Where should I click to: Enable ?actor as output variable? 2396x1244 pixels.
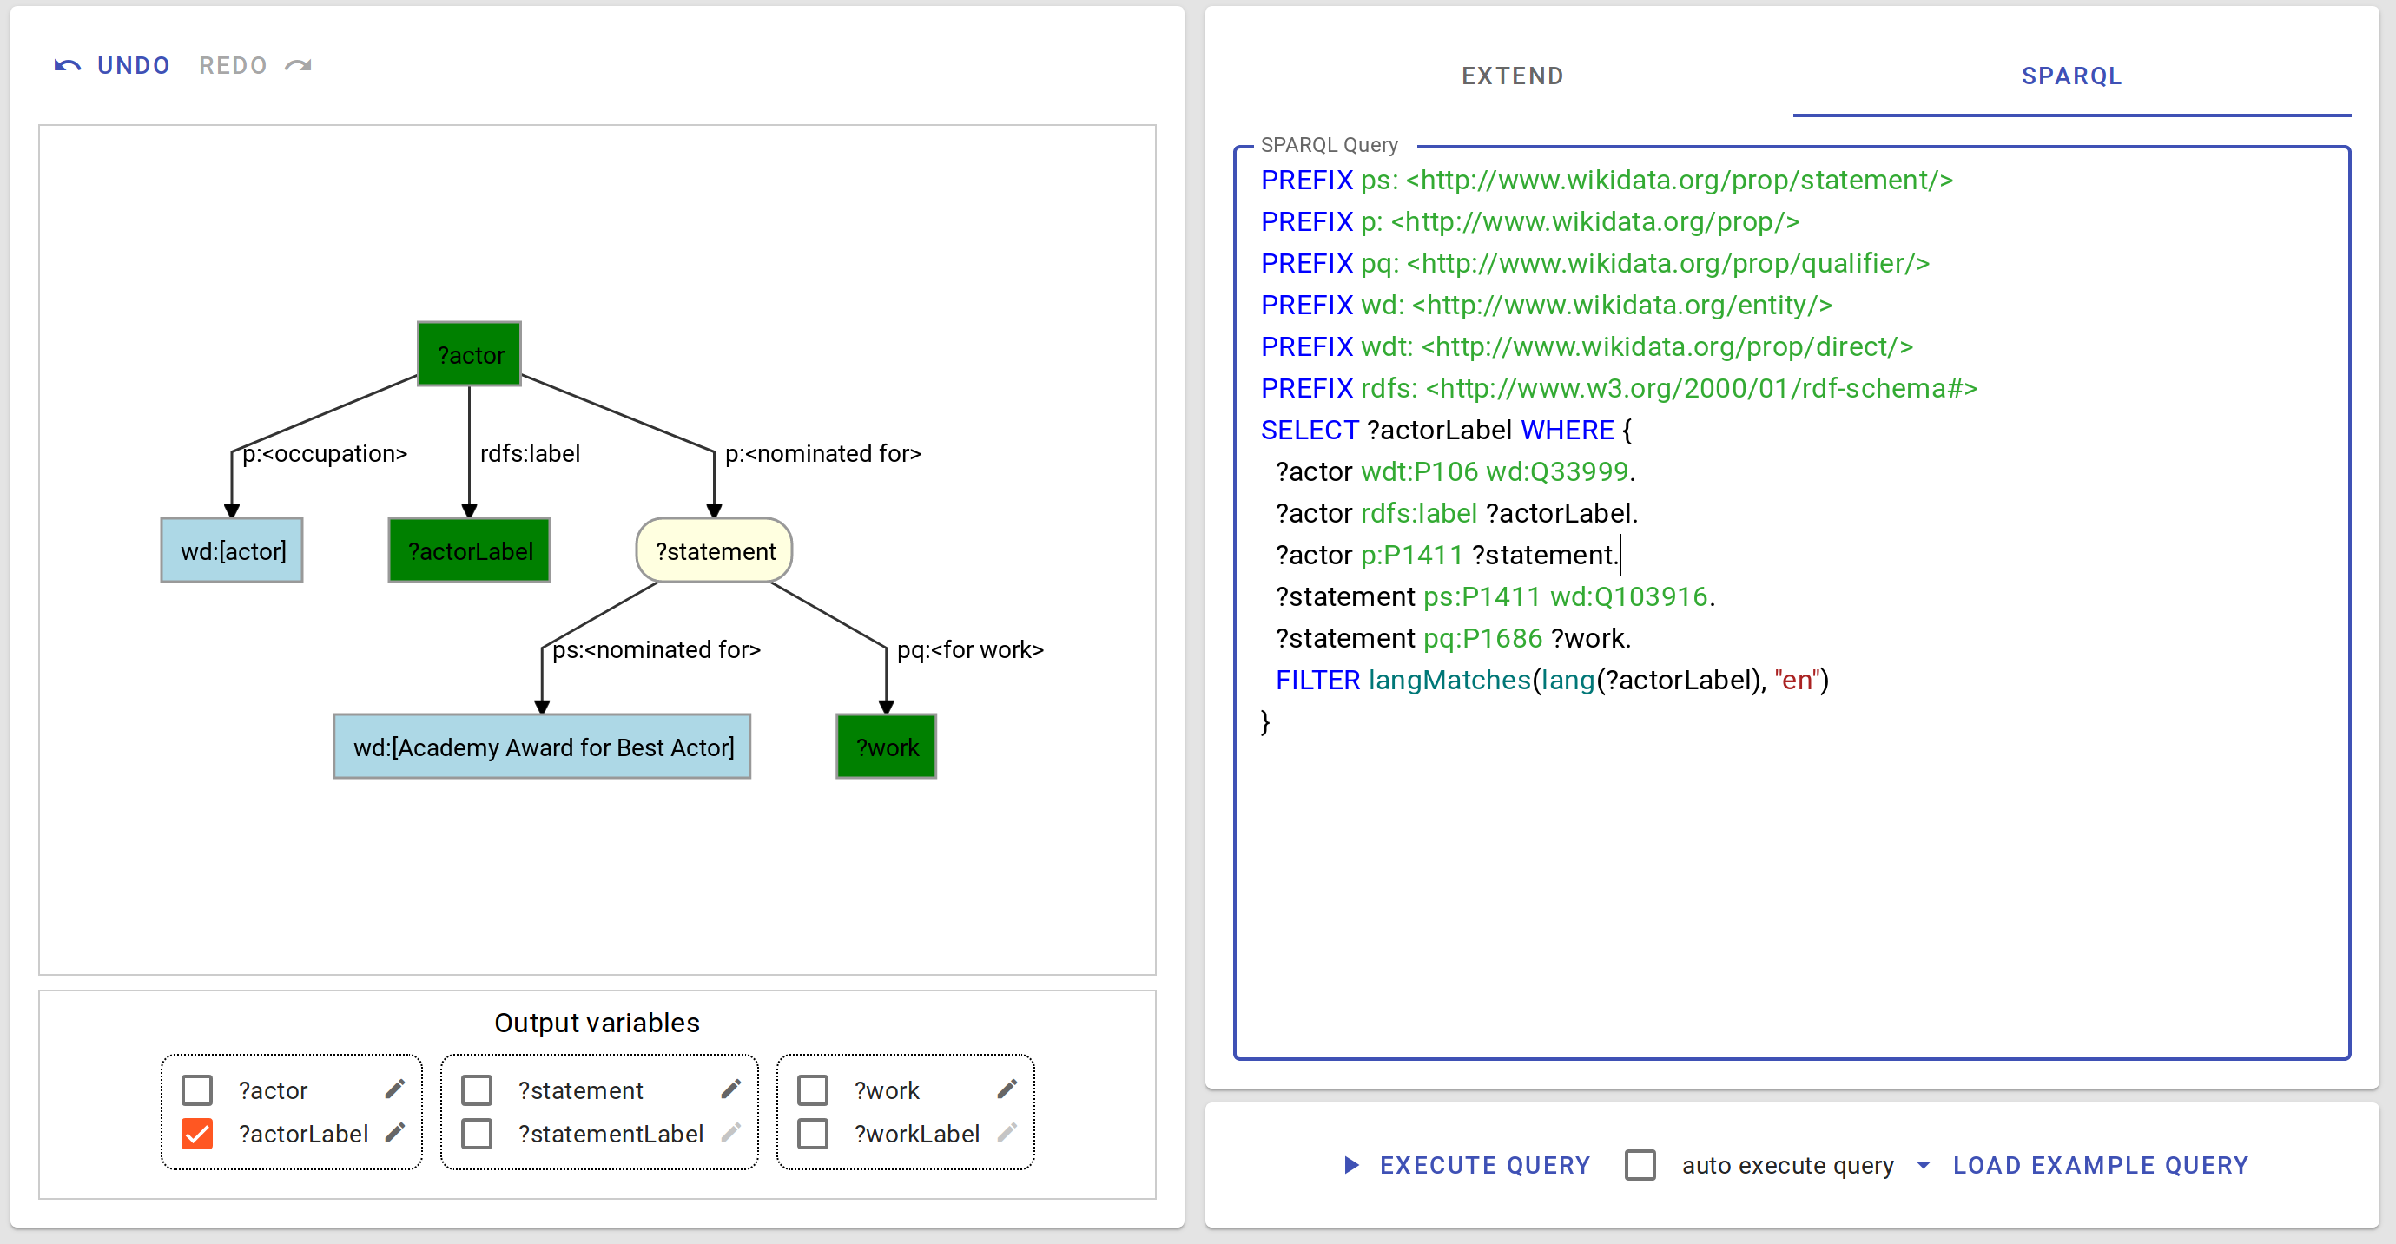click(x=197, y=1089)
